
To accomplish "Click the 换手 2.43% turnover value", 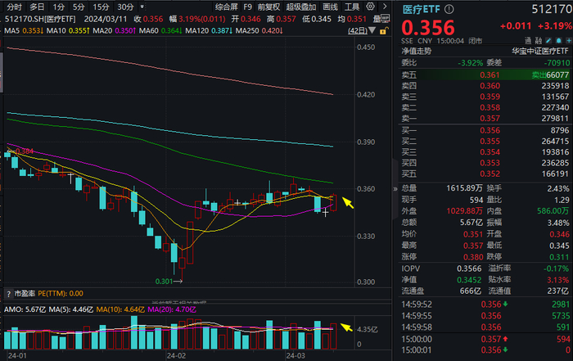I will pyautogui.click(x=558, y=188).
